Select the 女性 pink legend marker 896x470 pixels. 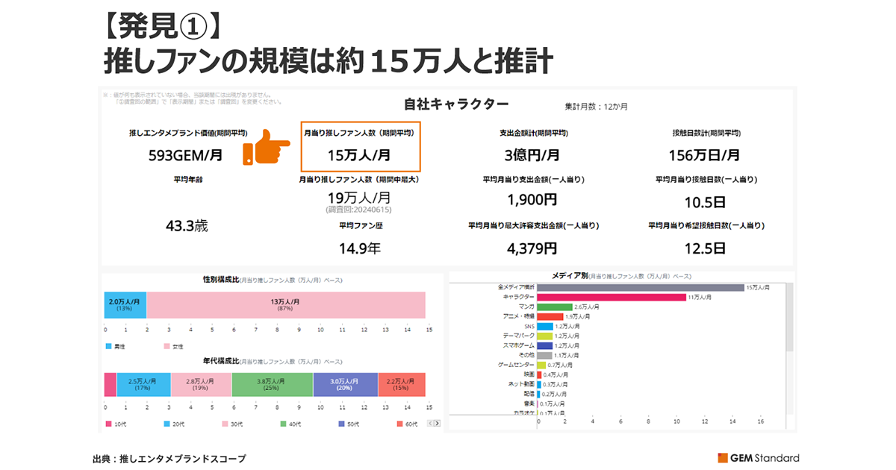(x=167, y=346)
